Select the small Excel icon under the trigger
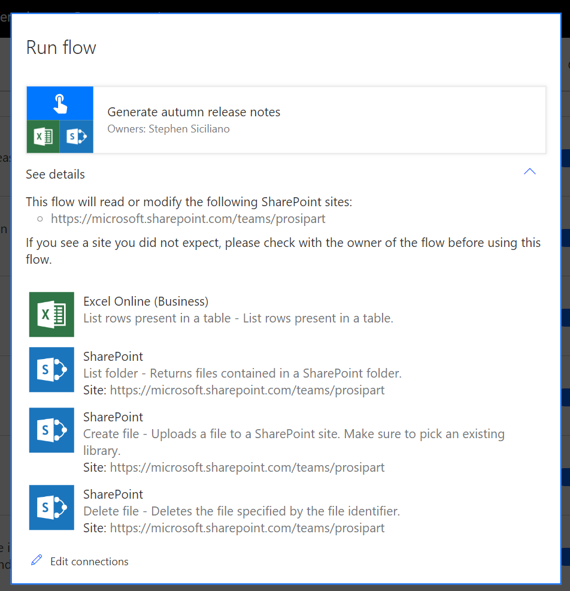570x591 pixels. (x=43, y=136)
